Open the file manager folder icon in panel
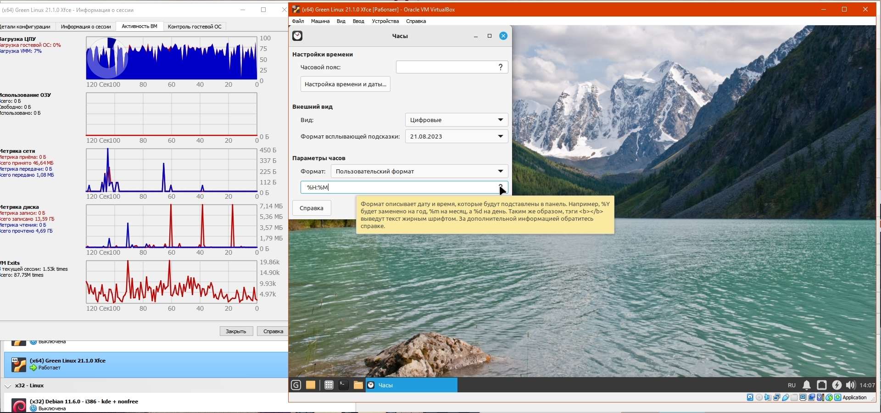Image resolution: width=881 pixels, height=413 pixels. point(358,385)
